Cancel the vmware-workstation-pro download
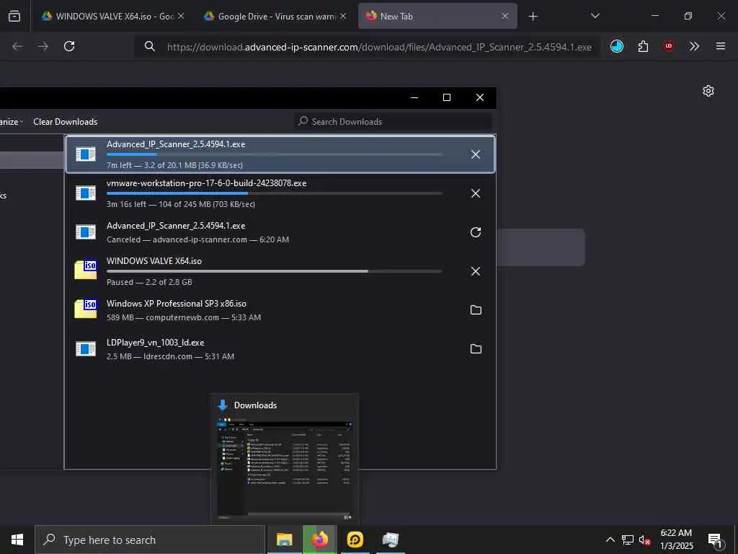 tap(476, 193)
